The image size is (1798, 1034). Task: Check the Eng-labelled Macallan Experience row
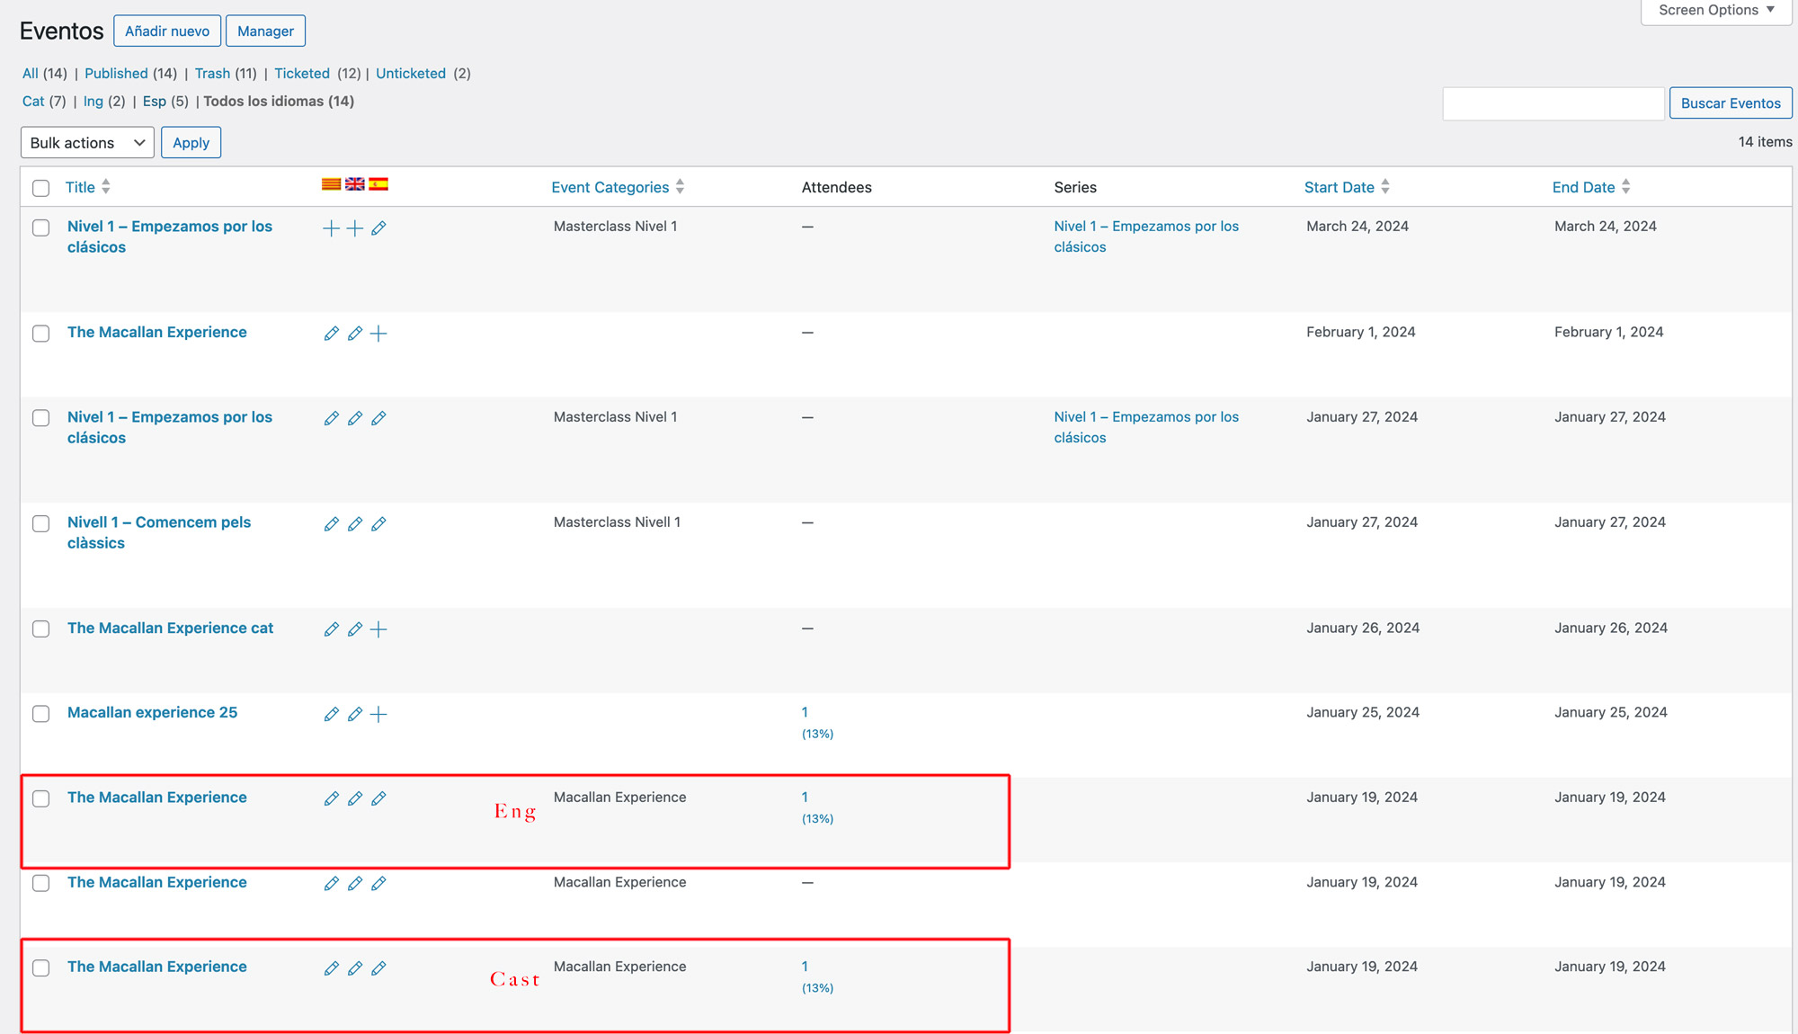[x=40, y=798]
